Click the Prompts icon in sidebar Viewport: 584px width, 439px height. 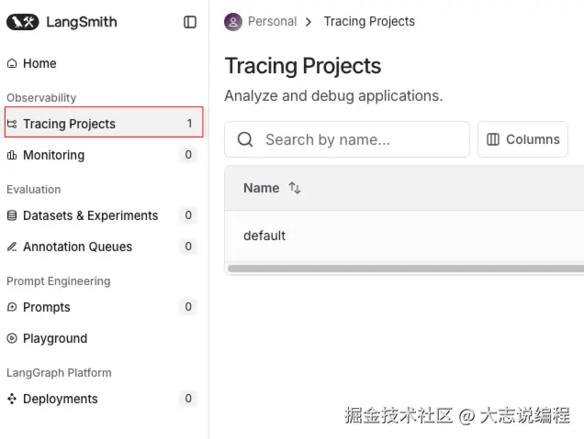12,307
